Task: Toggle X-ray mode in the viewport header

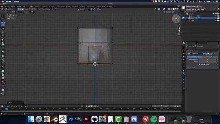Action: (169, 9)
